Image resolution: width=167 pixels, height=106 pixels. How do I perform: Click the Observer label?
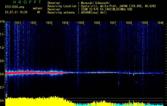(54, 3)
